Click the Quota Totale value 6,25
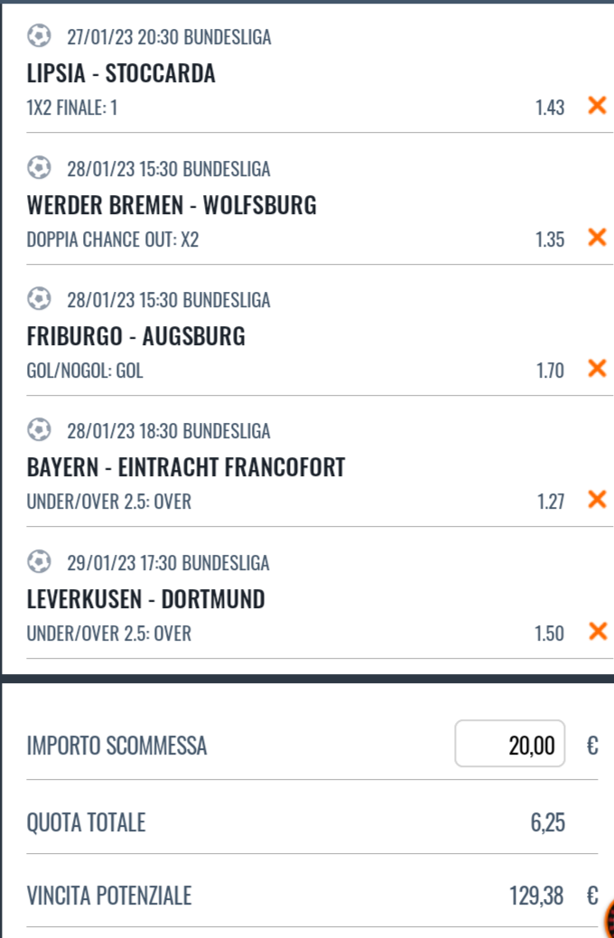The height and width of the screenshot is (938, 614). point(548,823)
